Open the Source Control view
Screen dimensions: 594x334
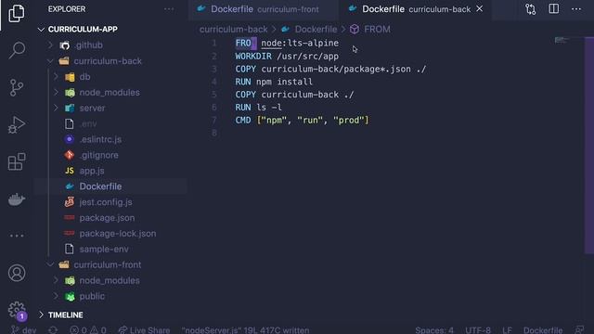(x=17, y=88)
